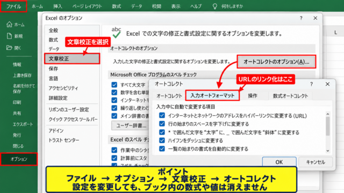Switch to the オートコレクト tab in dialog
Image resolution: width=344 pixels, height=193 pixels.
click(x=169, y=96)
